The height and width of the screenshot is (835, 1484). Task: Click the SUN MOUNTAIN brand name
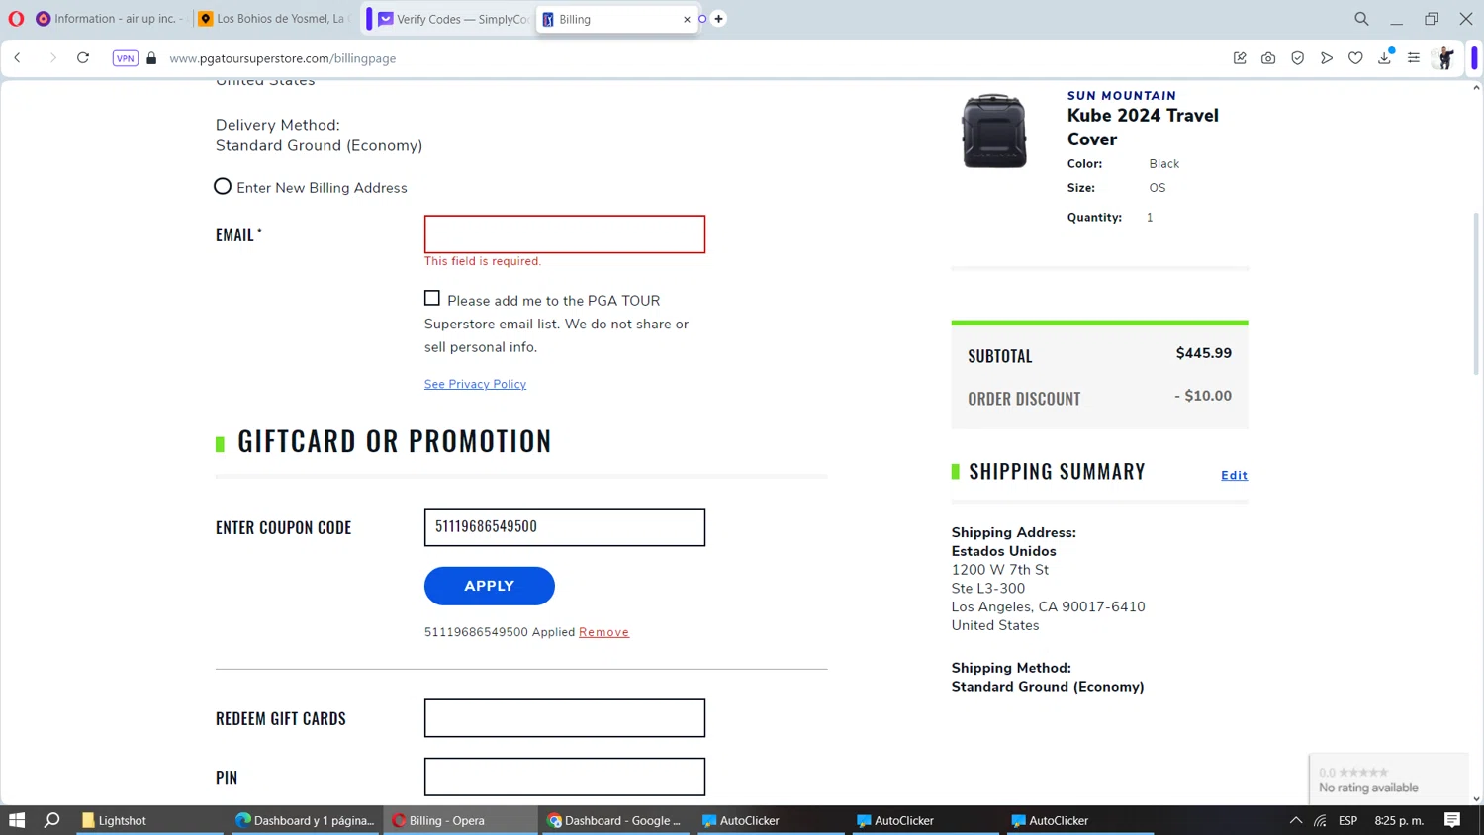[x=1122, y=96]
